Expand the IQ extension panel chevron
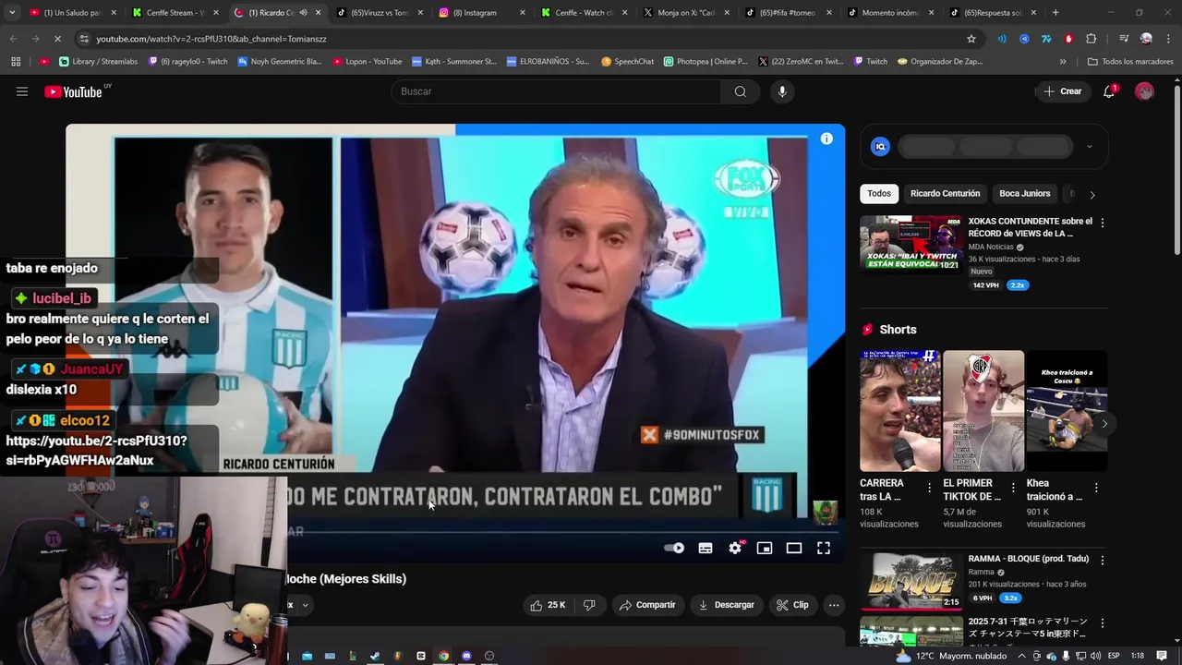 pyautogui.click(x=1090, y=146)
